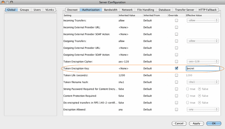Open the Bandwidth settings tab
225x129 pixels.
pos(111,10)
